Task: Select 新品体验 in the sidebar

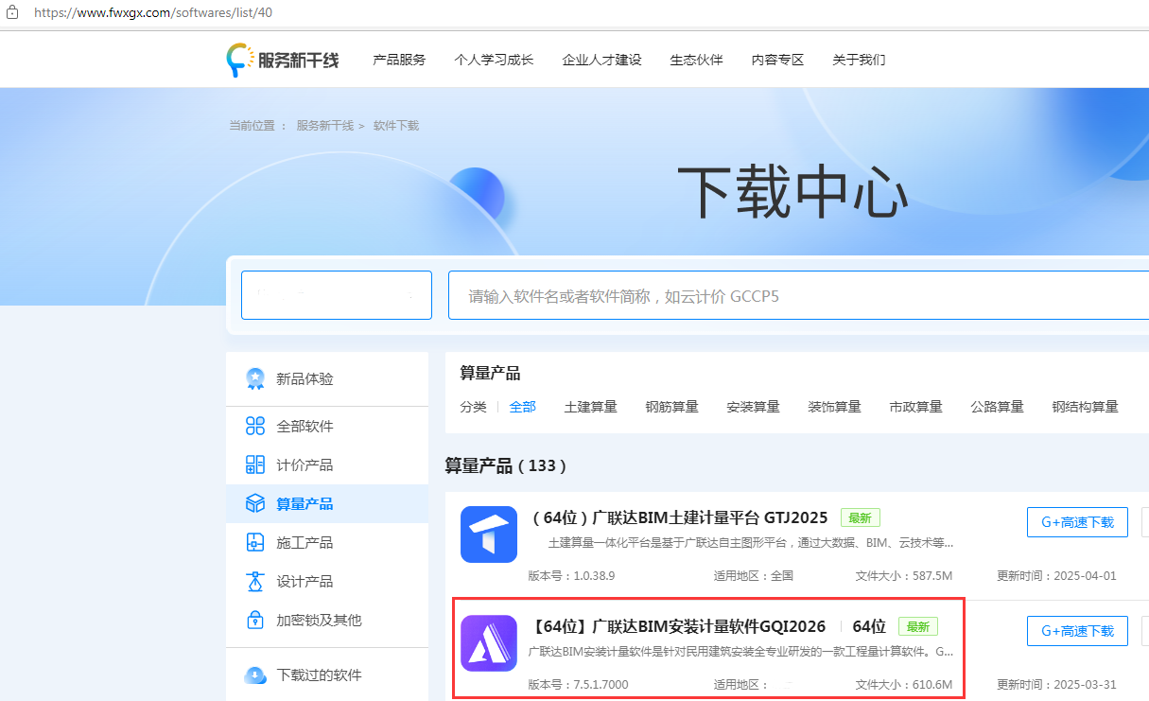Action: (327, 378)
